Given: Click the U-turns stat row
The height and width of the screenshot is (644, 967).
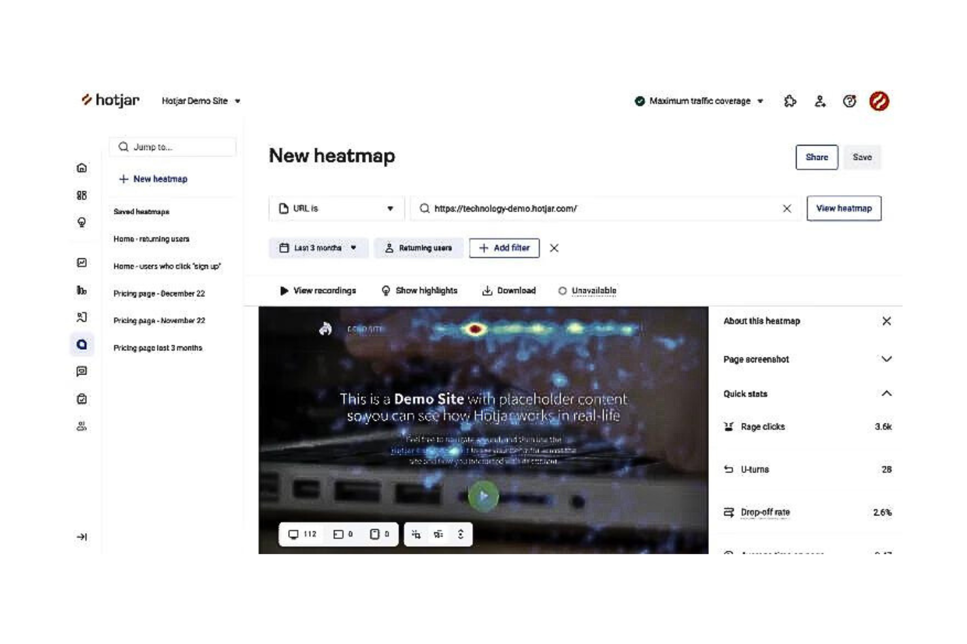Looking at the screenshot, I should [808, 469].
